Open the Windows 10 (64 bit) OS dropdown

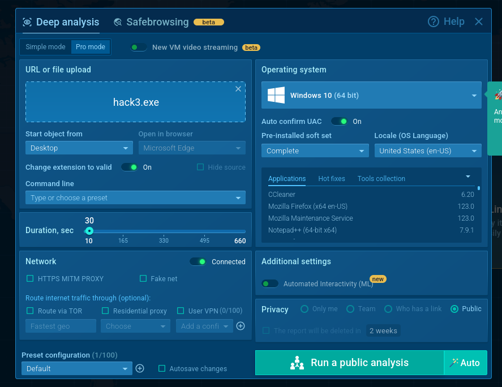(x=371, y=95)
